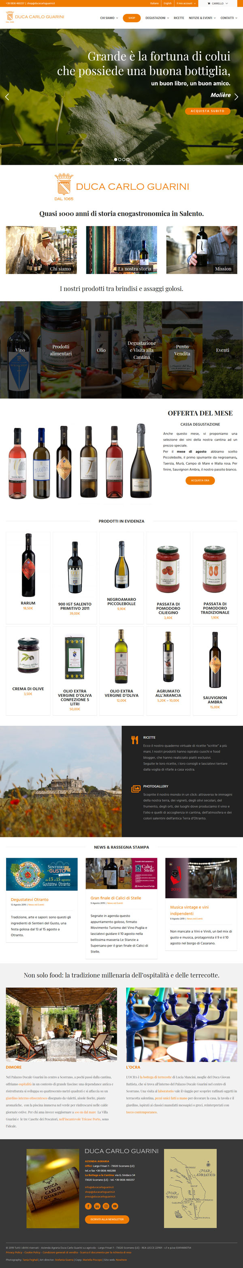Open the LinkedIn icon in footer
The image size is (243, 1268).
(97, 1205)
